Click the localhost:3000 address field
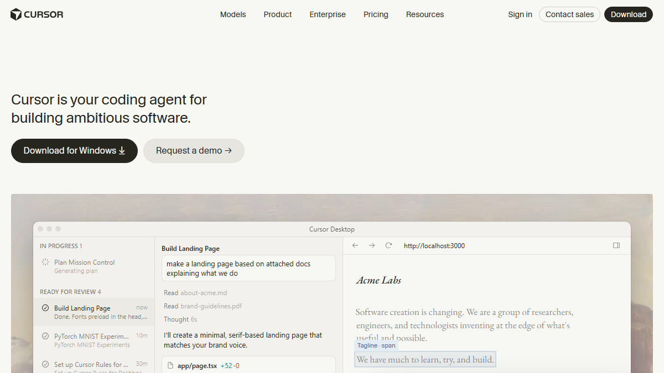The height and width of the screenshot is (373, 664). coord(434,246)
